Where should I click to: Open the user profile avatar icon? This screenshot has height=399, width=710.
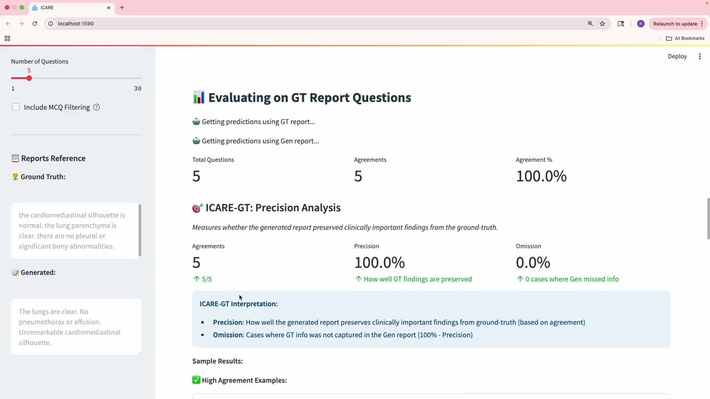[641, 24]
